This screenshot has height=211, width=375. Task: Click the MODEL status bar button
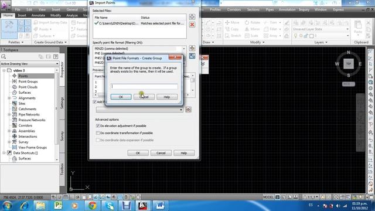[x=268, y=197]
